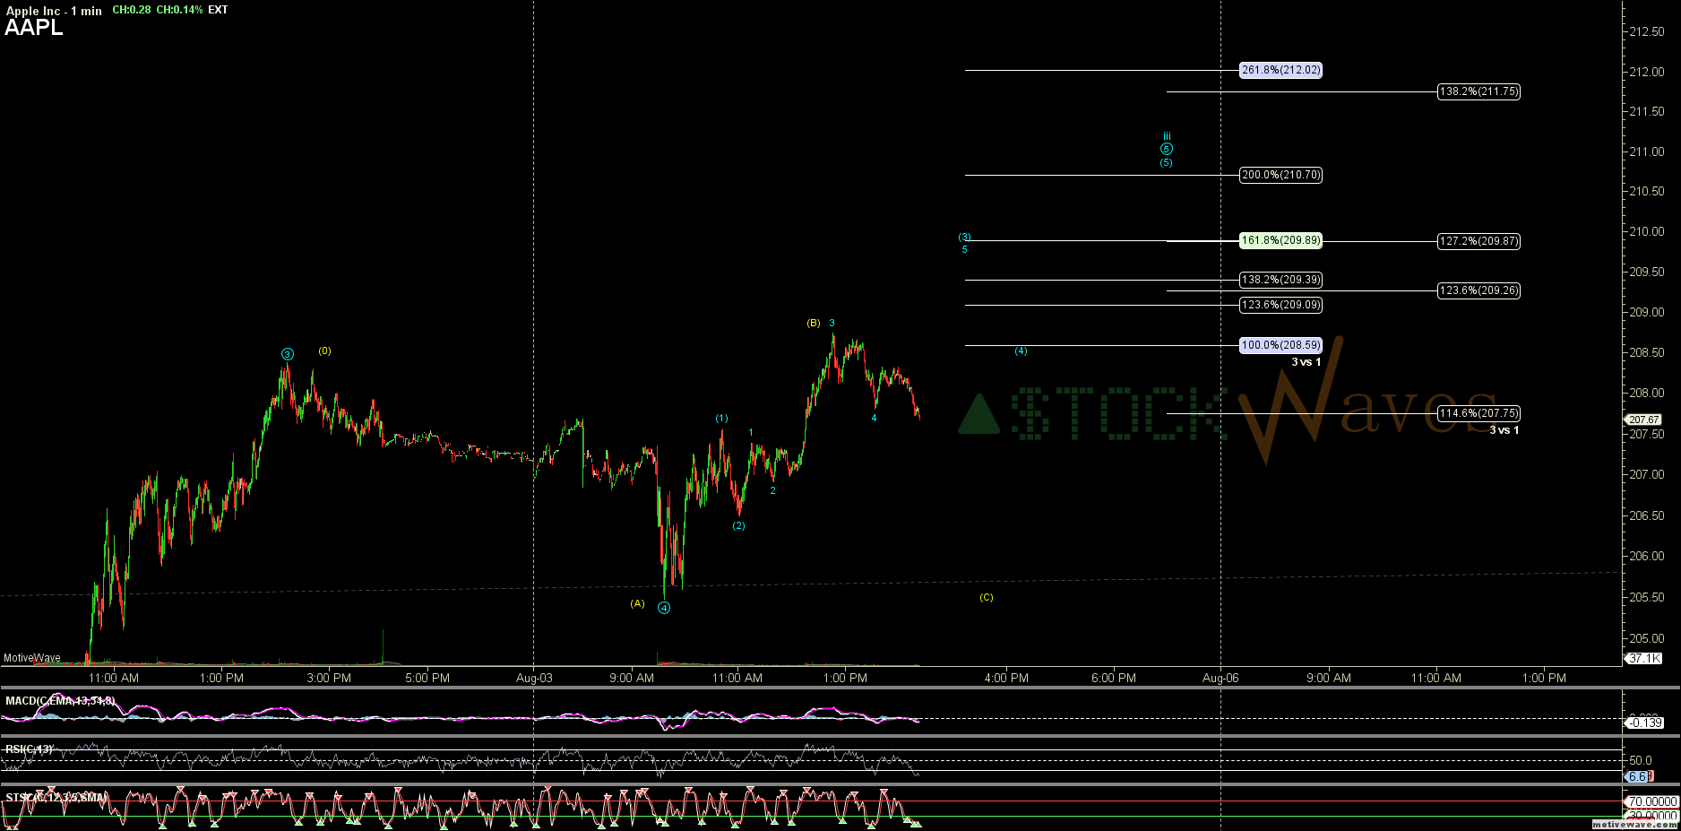Click the STSC(C,12,3,5,SMA) indicator label
Screen dimensions: 1681x831
56,797
